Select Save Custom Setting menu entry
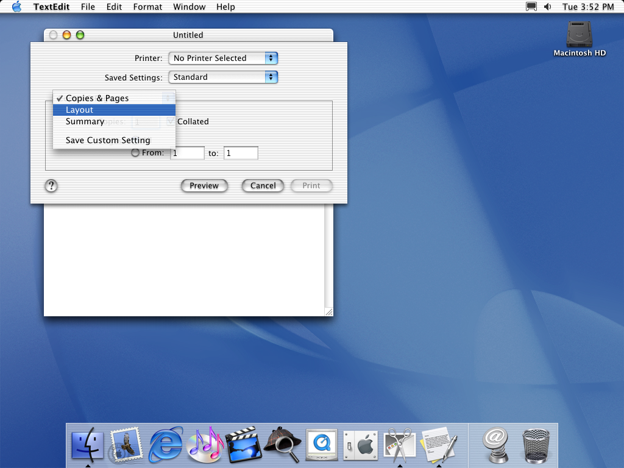The width and height of the screenshot is (624, 468). point(114,140)
